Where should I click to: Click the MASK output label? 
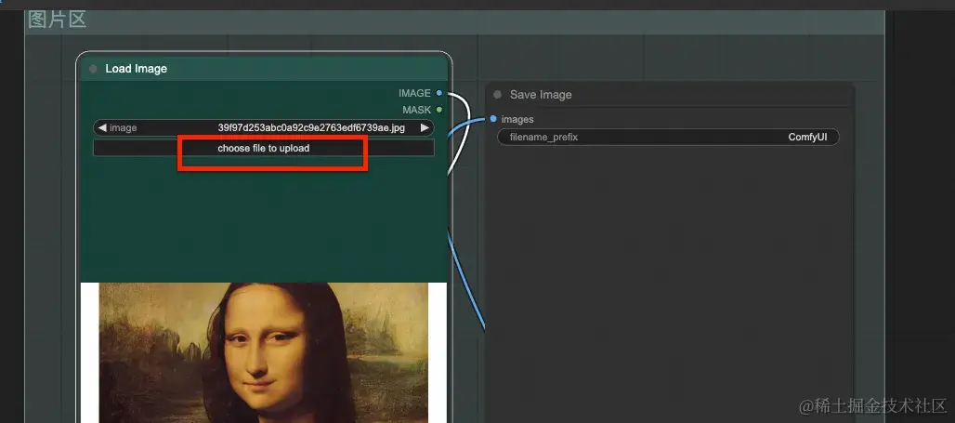pyautogui.click(x=416, y=110)
